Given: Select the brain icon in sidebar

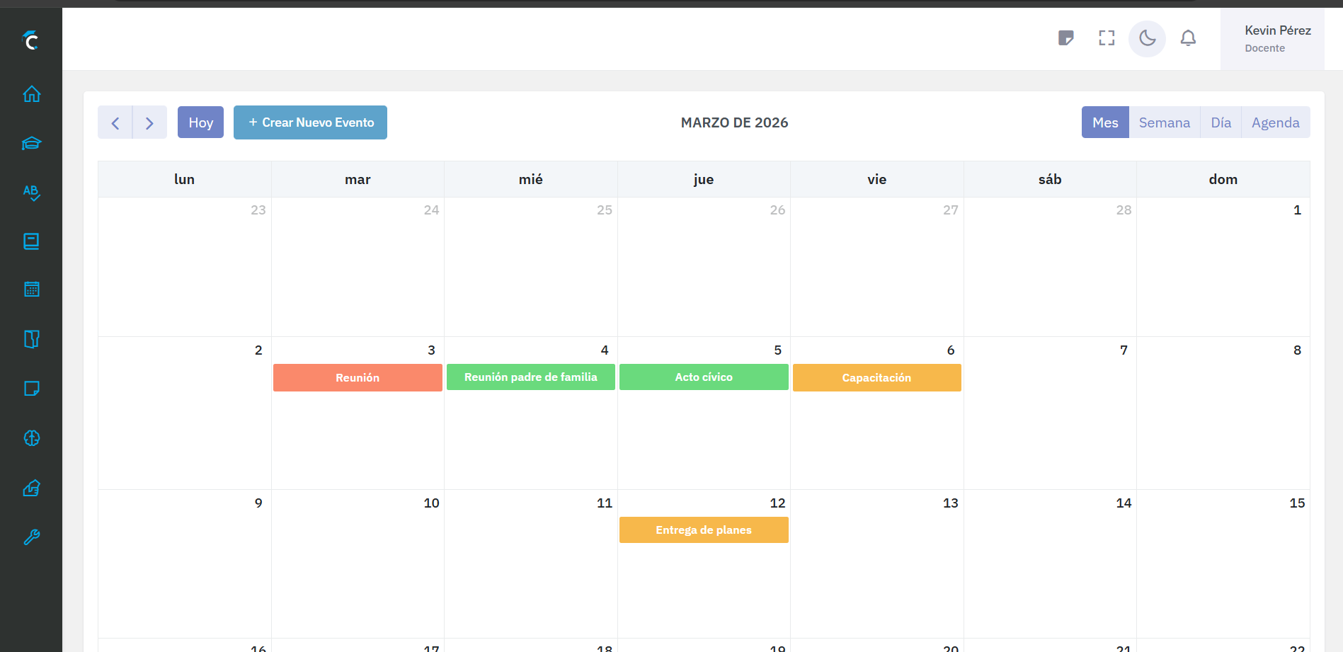Looking at the screenshot, I should point(31,437).
